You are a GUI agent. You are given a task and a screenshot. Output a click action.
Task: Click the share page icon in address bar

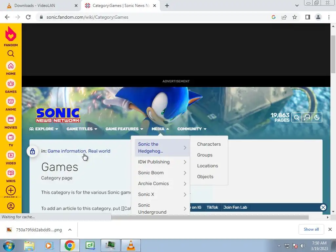point(284,17)
